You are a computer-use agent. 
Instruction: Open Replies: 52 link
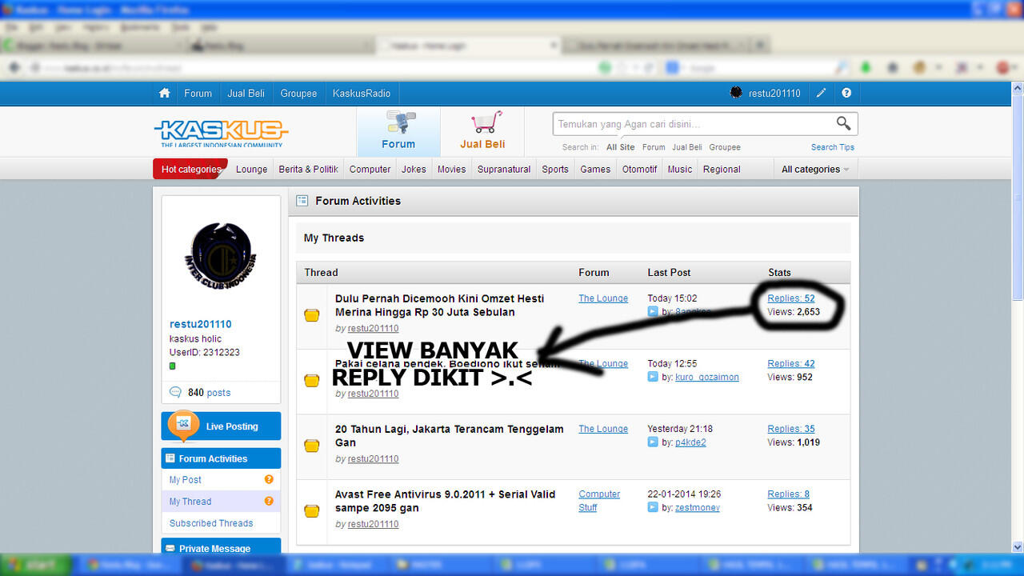(791, 298)
